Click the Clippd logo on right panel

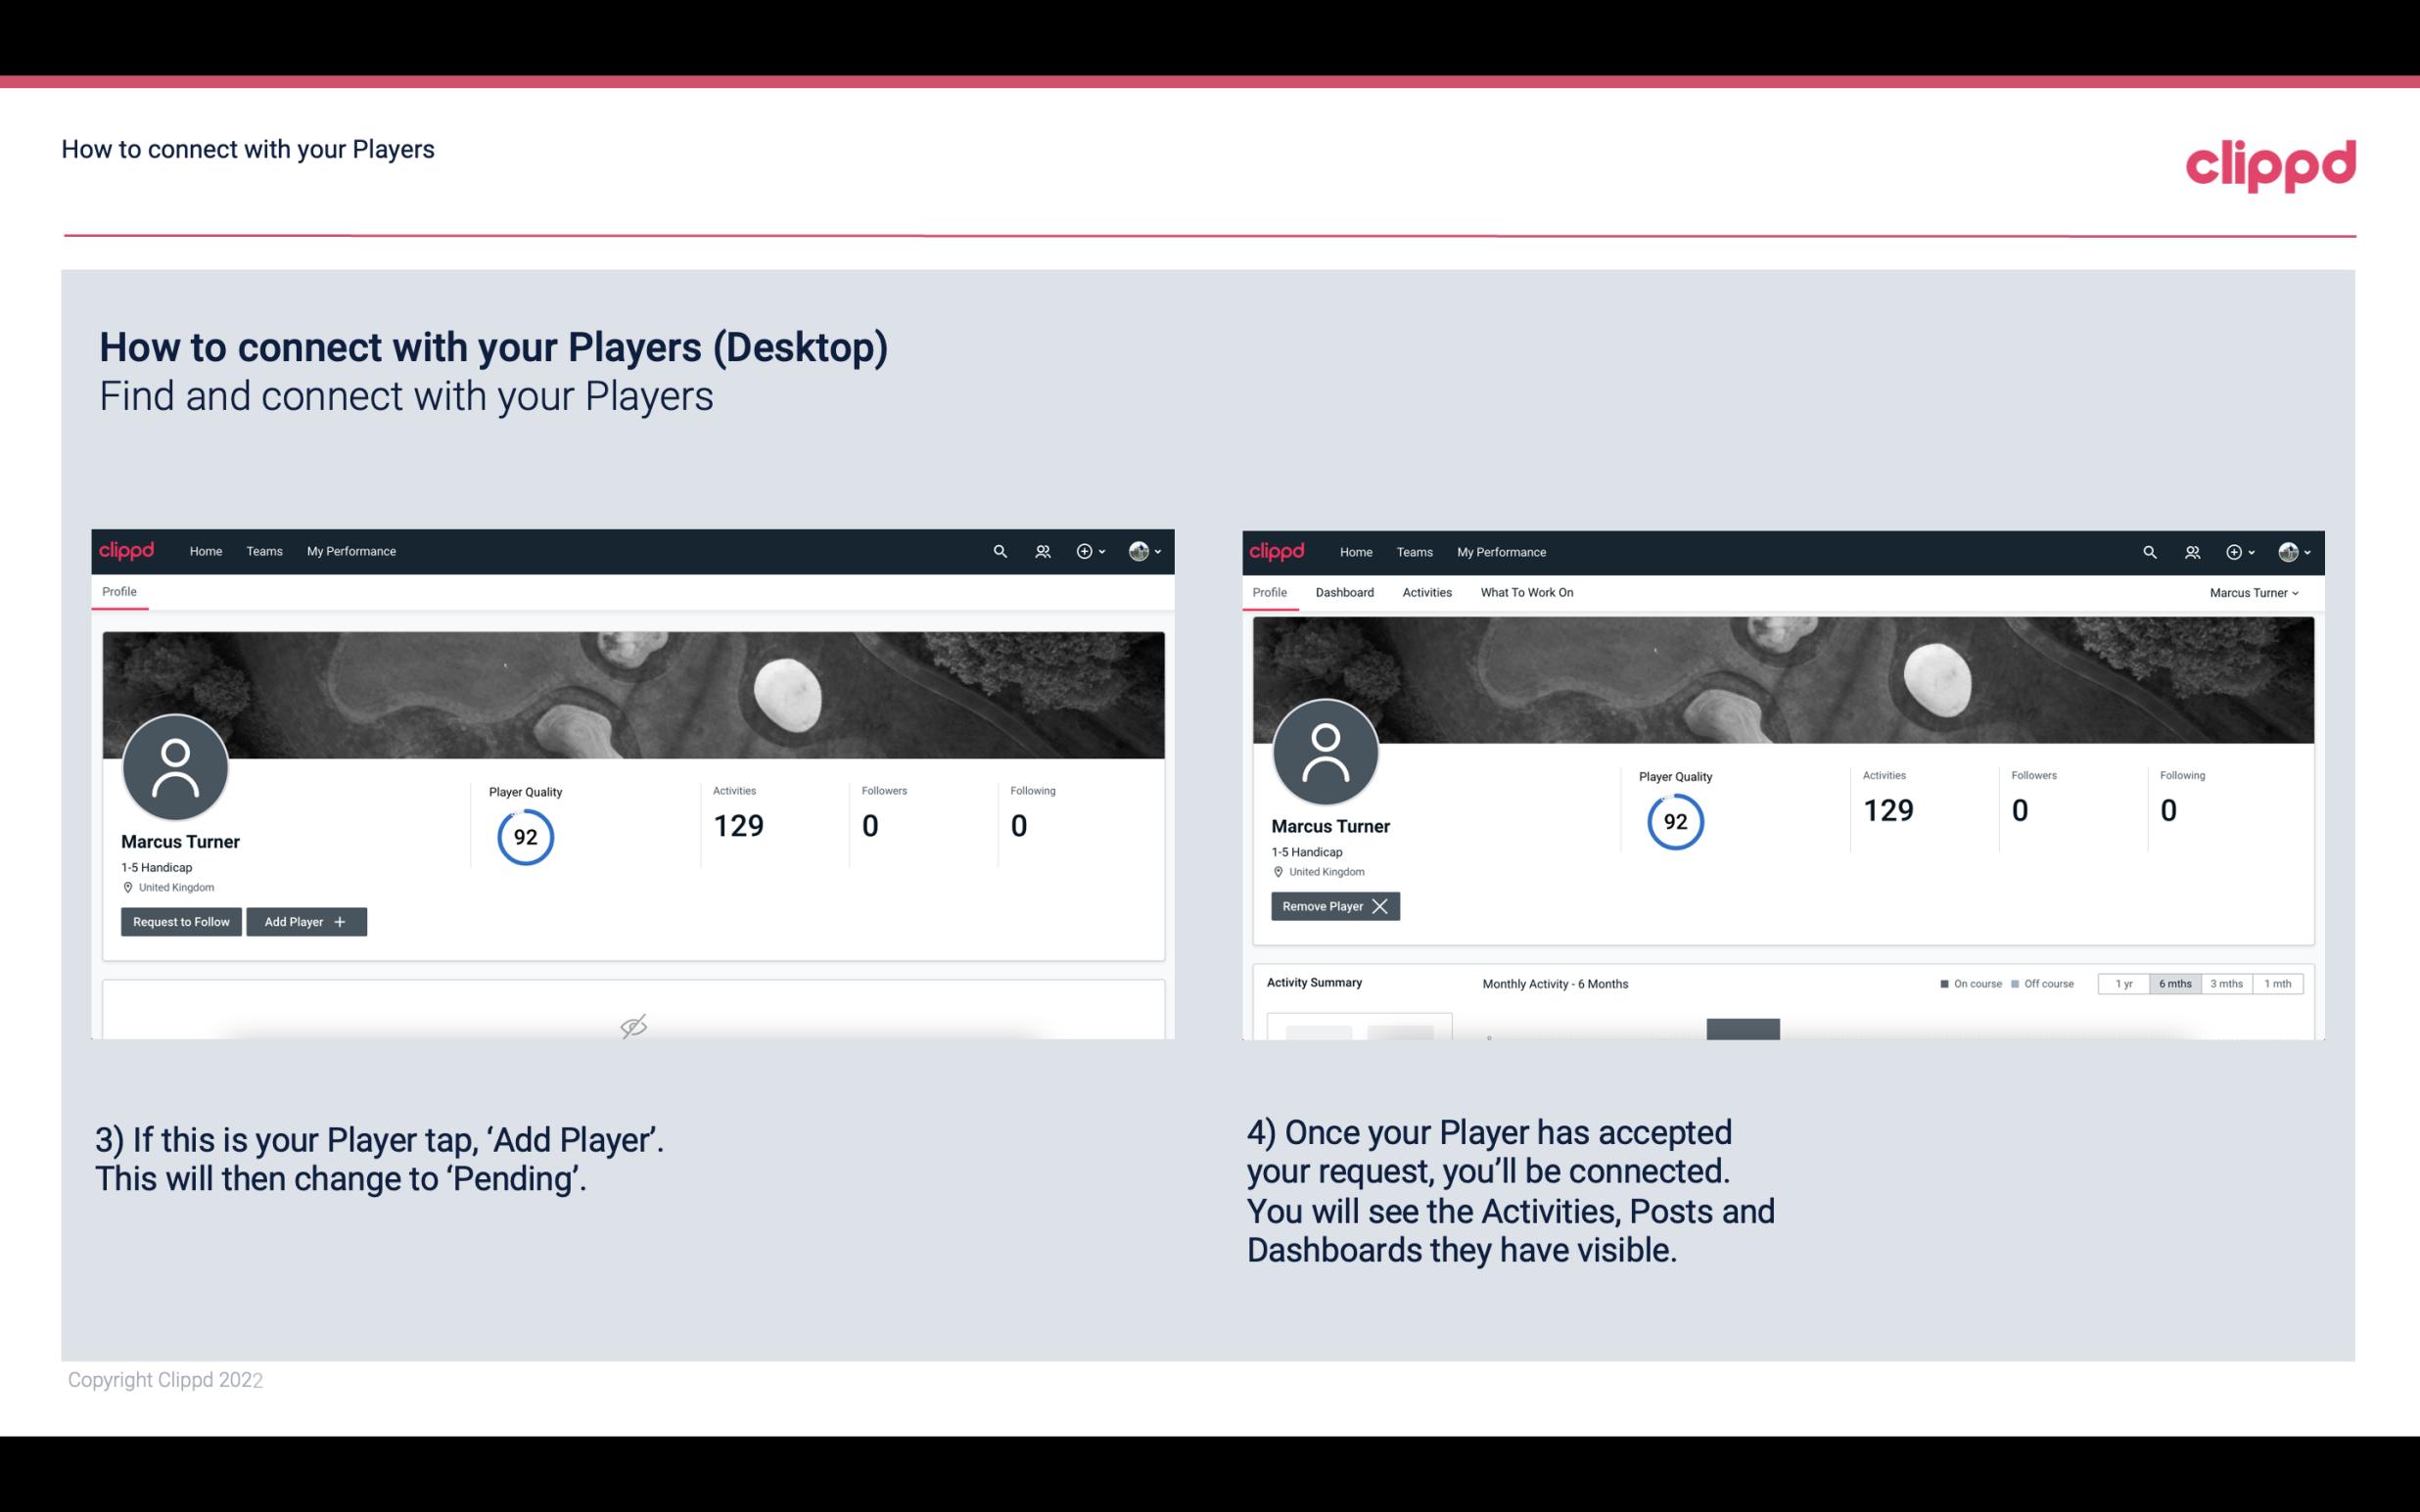(x=1279, y=552)
